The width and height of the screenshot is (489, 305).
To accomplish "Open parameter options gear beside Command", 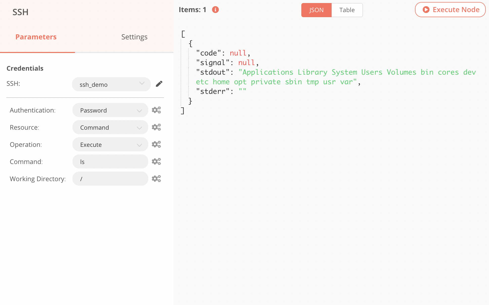I will (156, 161).
